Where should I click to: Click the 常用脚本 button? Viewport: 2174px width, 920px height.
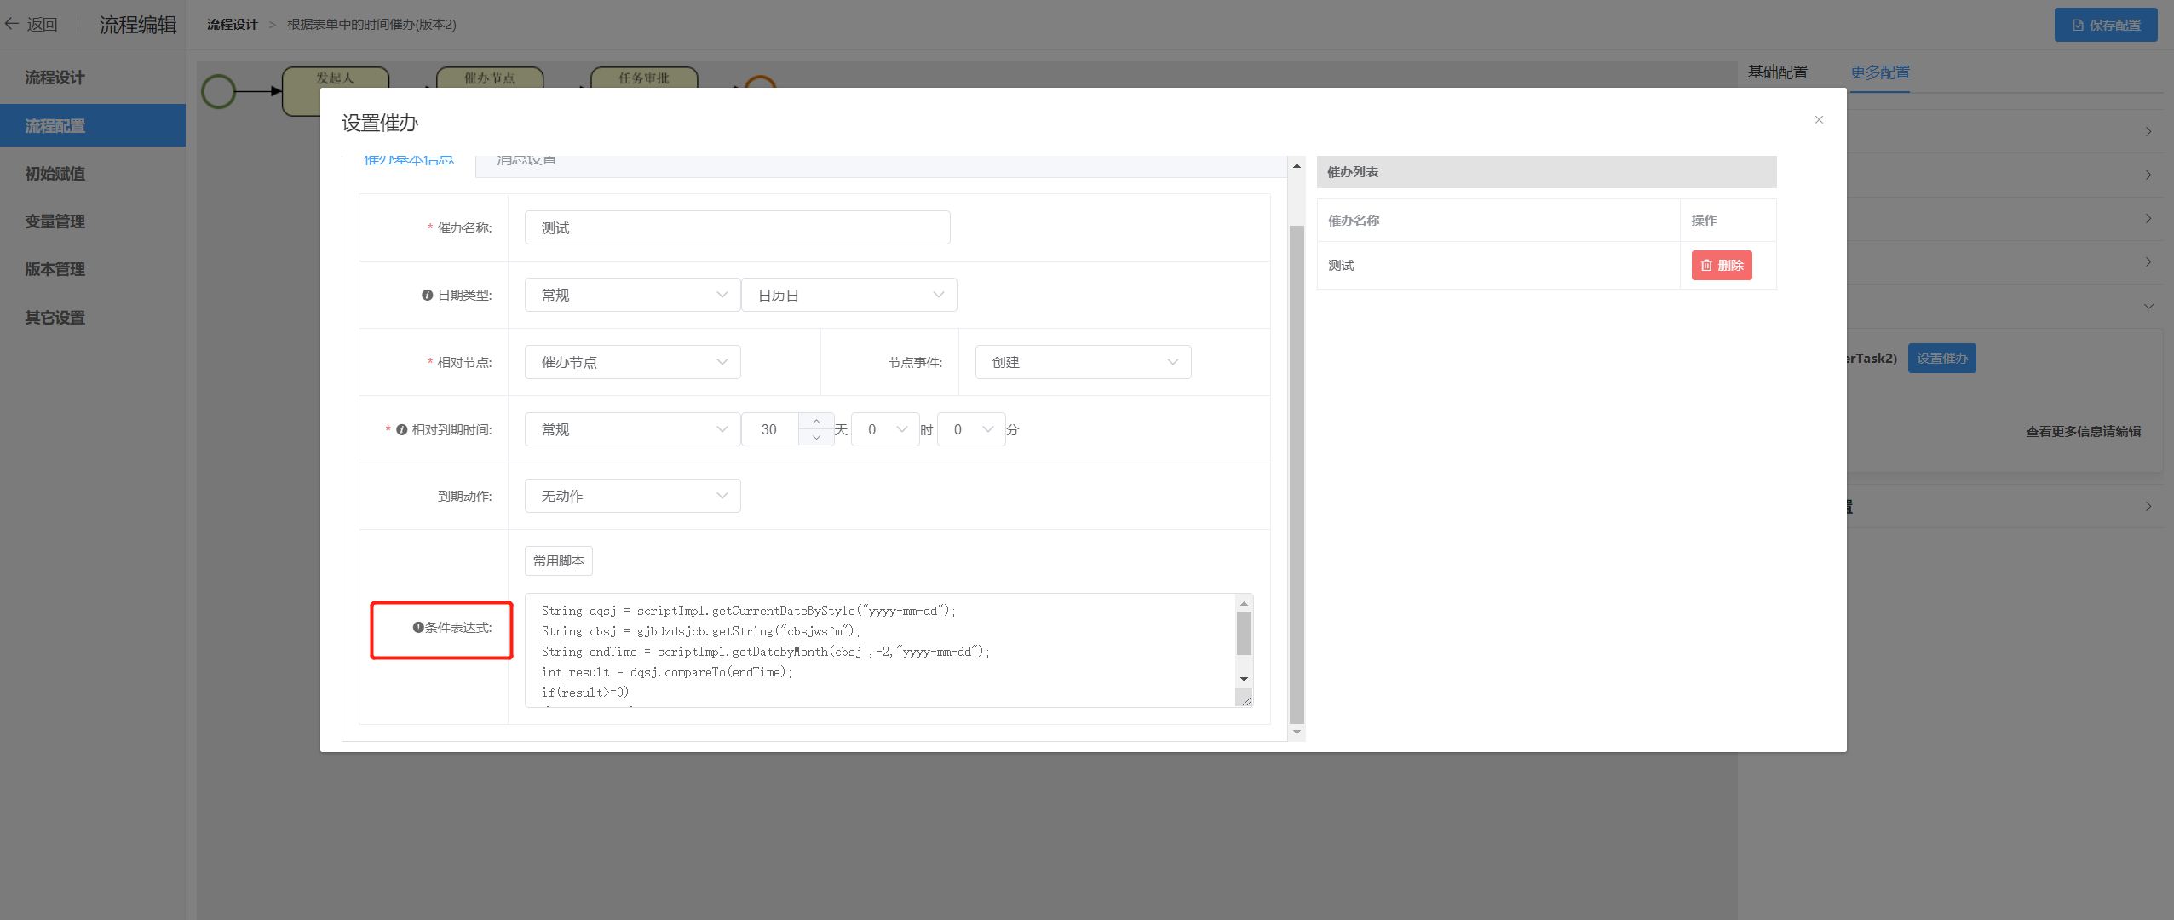[x=558, y=561]
